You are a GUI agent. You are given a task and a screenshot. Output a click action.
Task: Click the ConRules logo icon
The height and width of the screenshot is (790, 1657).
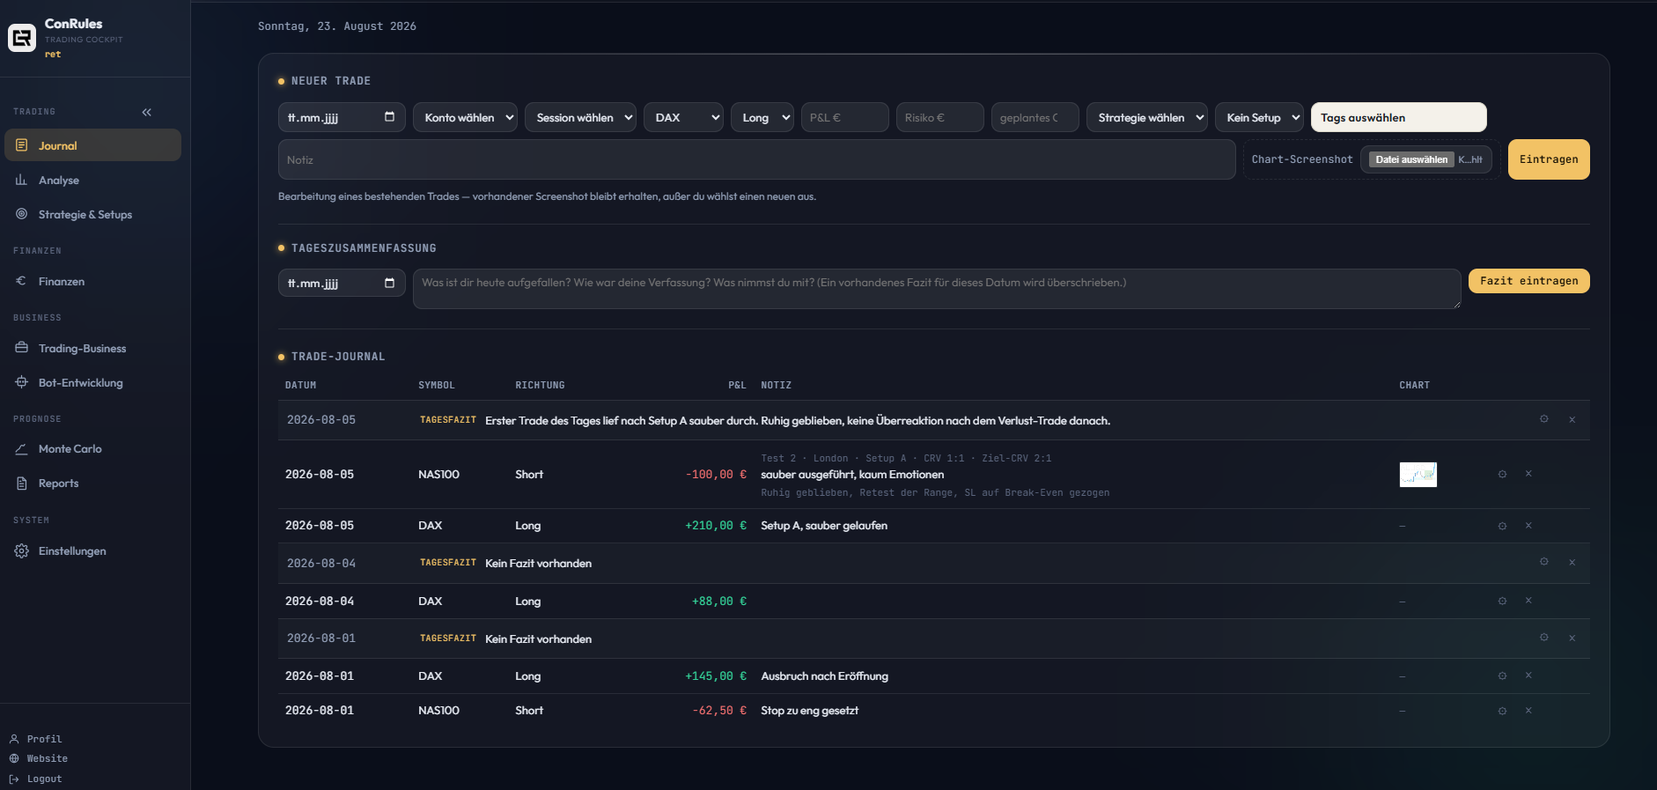(x=22, y=37)
